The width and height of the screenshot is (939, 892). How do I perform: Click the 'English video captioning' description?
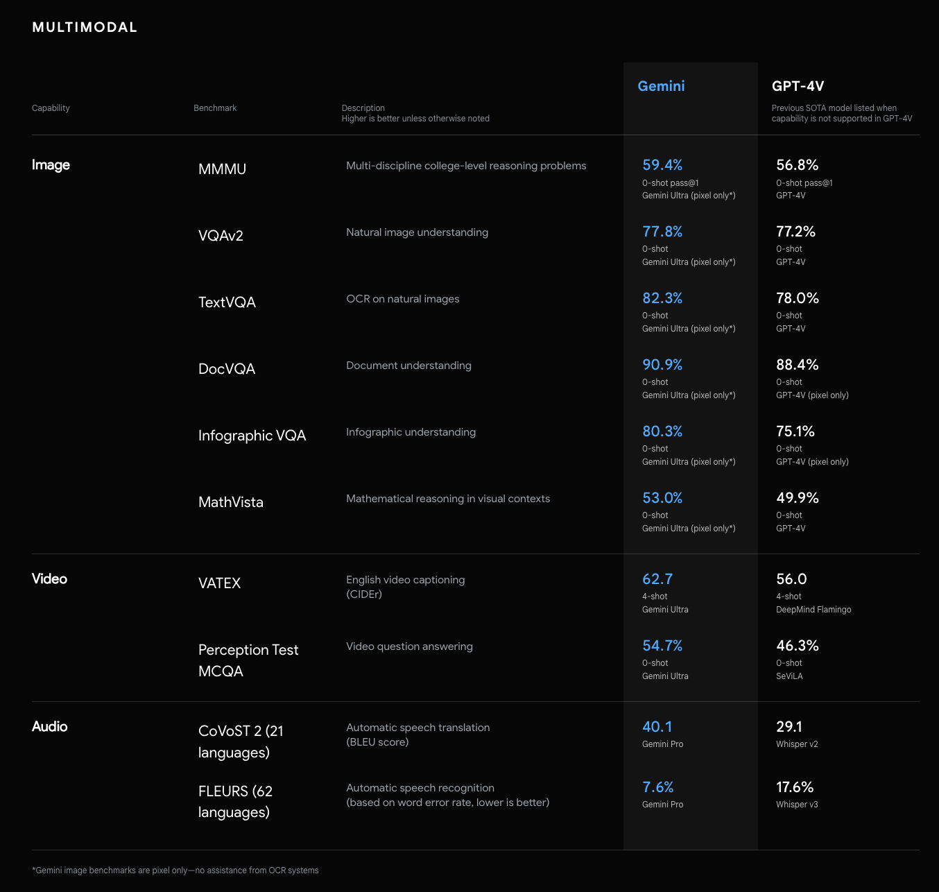pyautogui.click(x=406, y=580)
